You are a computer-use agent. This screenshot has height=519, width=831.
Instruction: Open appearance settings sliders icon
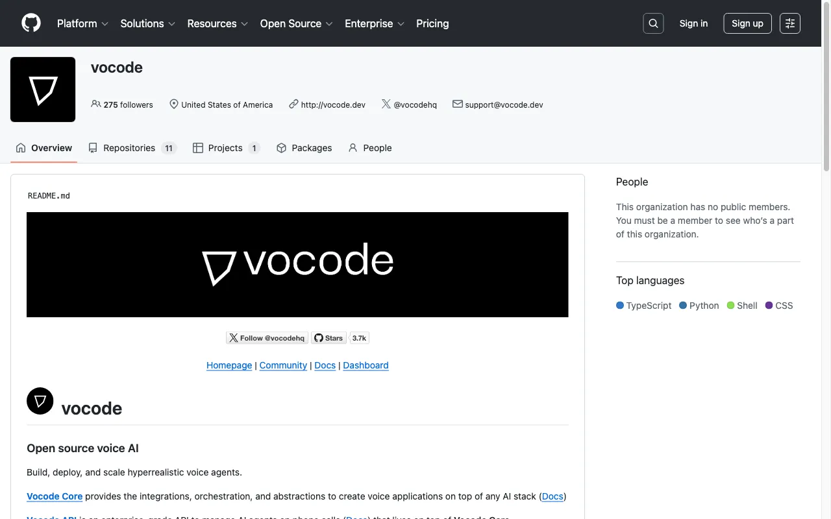[790, 23]
